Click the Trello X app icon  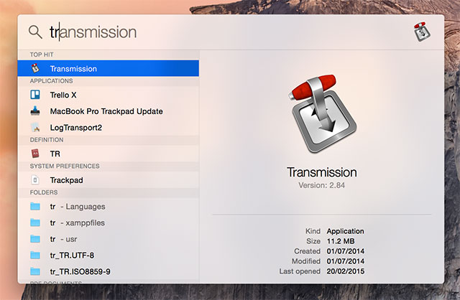35,95
